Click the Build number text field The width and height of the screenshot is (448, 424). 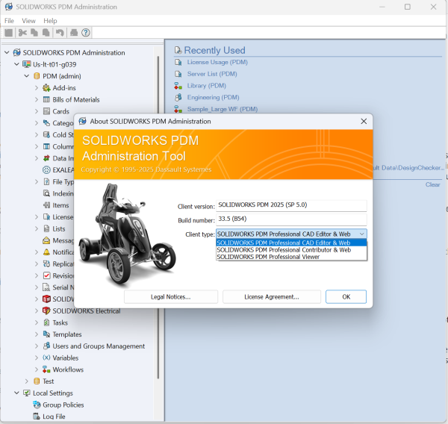(x=291, y=219)
